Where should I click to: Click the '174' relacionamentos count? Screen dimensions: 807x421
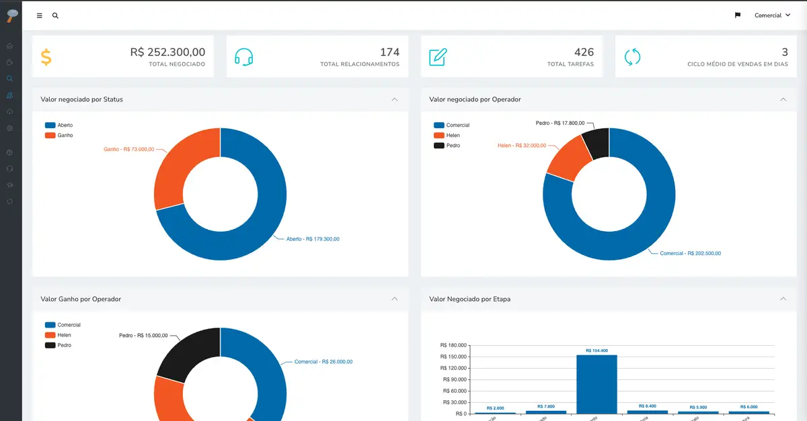(390, 52)
